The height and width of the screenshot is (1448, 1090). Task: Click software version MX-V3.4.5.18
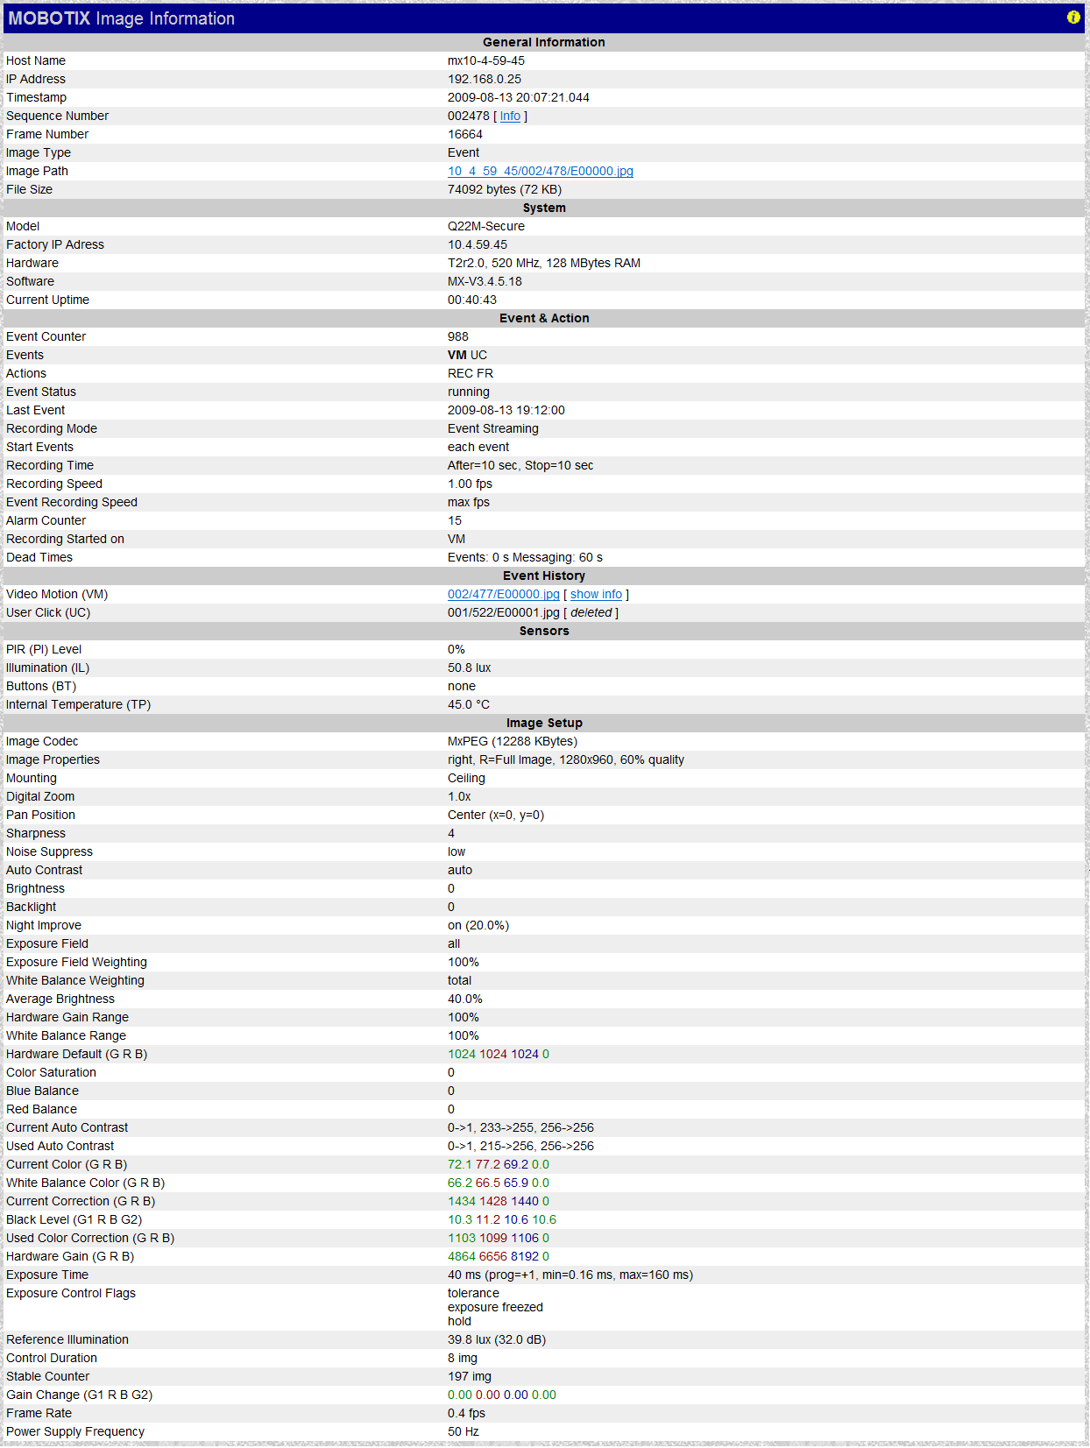click(x=485, y=281)
